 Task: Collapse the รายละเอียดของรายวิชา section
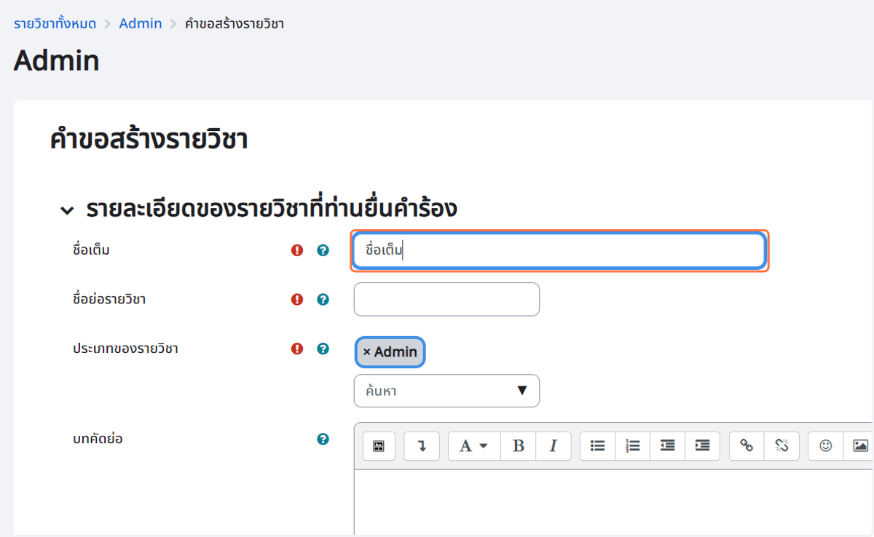tap(67, 210)
